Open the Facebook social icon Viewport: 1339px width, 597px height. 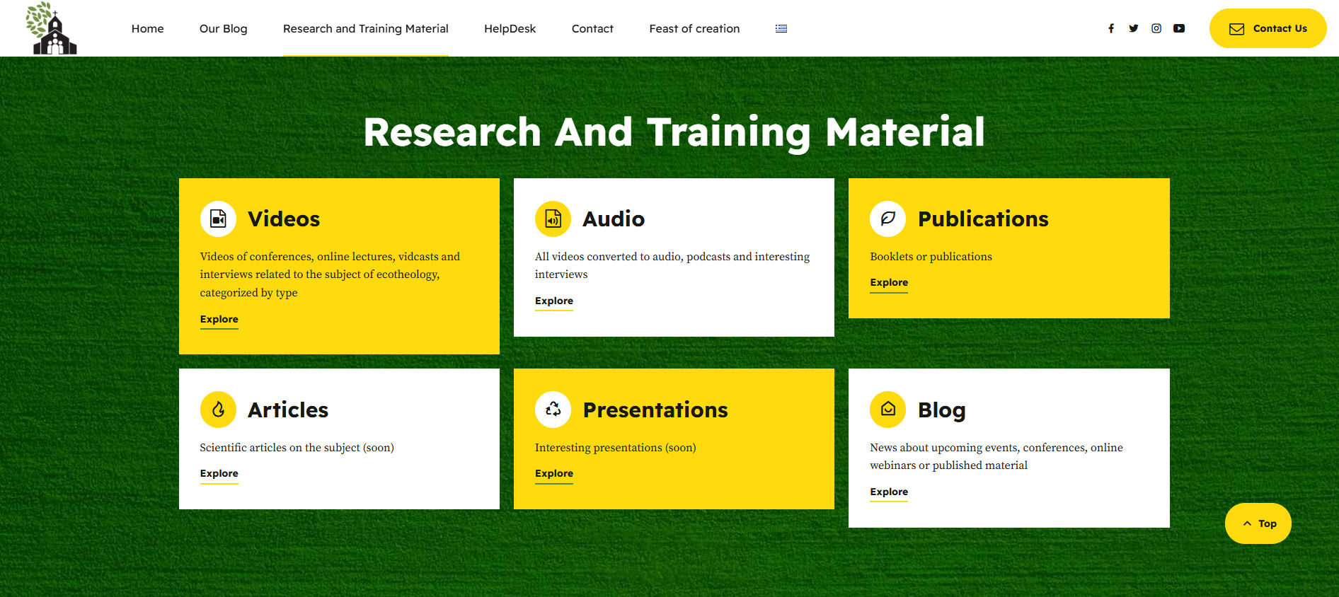[1111, 28]
